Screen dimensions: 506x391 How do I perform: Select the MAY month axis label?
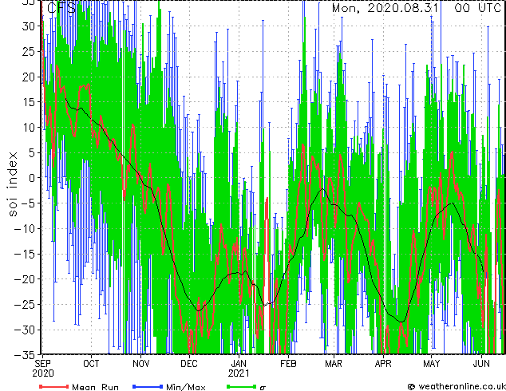432,364
